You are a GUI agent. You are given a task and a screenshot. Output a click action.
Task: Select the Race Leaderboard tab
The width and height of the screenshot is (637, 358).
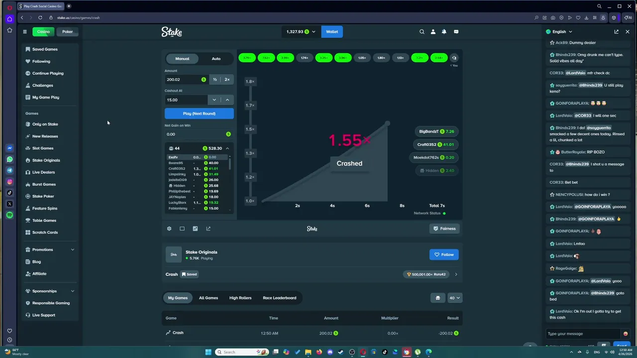pos(280,298)
